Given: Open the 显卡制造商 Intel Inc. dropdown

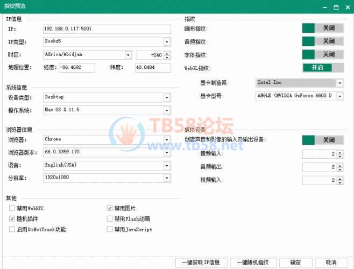Looking at the screenshot, I should point(340,83).
